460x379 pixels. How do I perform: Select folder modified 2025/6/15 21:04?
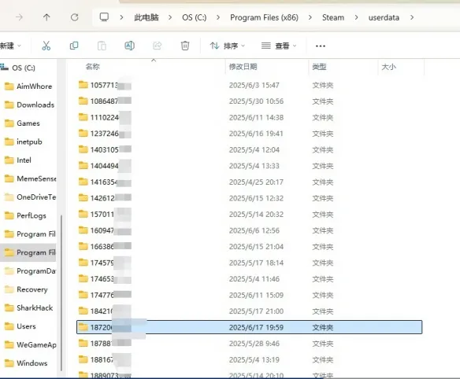click(250, 247)
